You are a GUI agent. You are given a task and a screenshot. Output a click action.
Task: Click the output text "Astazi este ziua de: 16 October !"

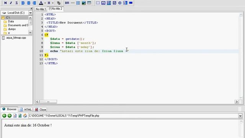pos(28,125)
